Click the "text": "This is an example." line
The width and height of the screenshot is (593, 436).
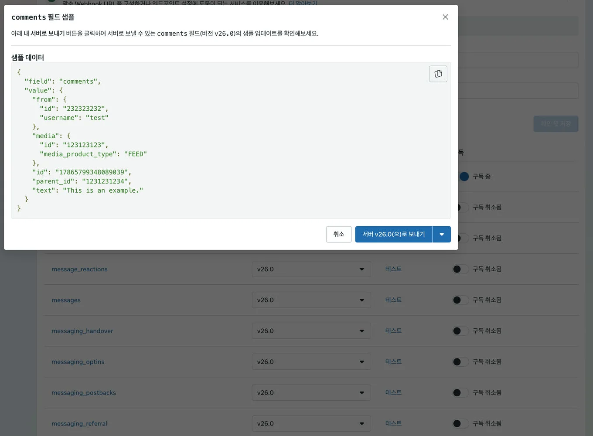pos(88,191)
